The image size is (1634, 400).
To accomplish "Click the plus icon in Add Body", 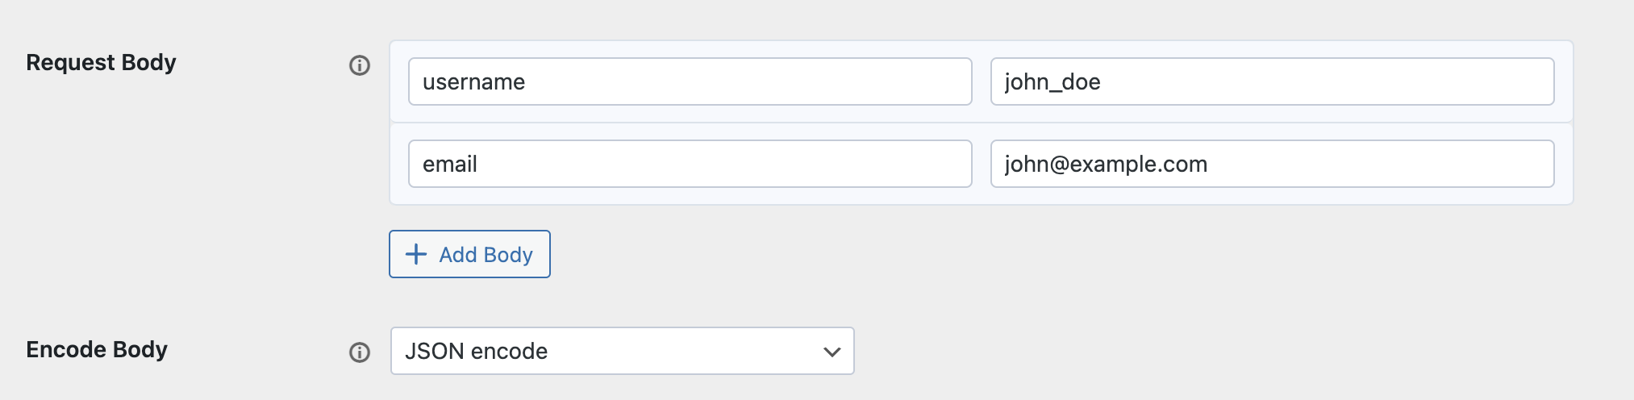I will click(416, 254).
